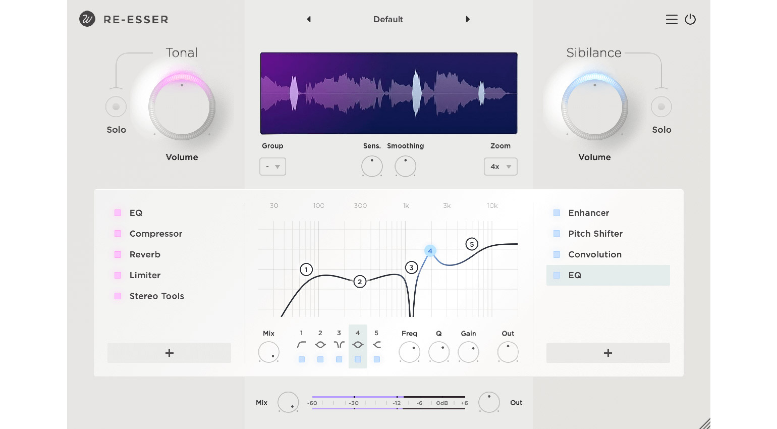This screenshot has width=777, height=429.
Task: Open the Default preset name menu
Action: tap(388, 19)
